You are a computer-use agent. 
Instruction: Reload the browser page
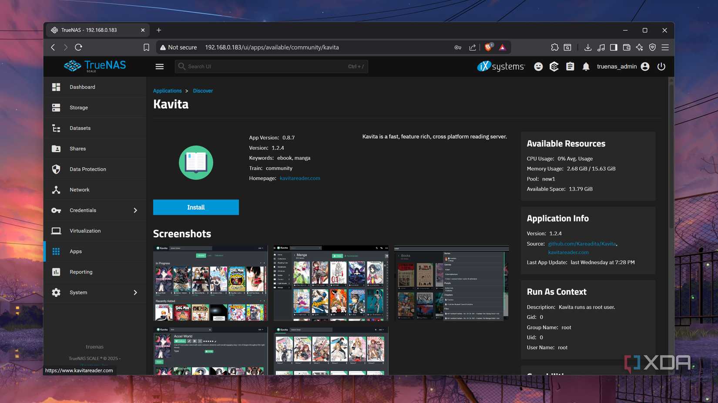pyautogui.click(x=79, y=47)
